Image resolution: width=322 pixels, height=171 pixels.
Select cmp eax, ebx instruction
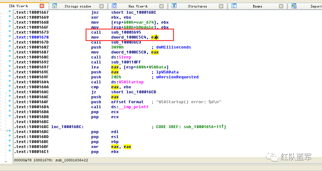111,87
